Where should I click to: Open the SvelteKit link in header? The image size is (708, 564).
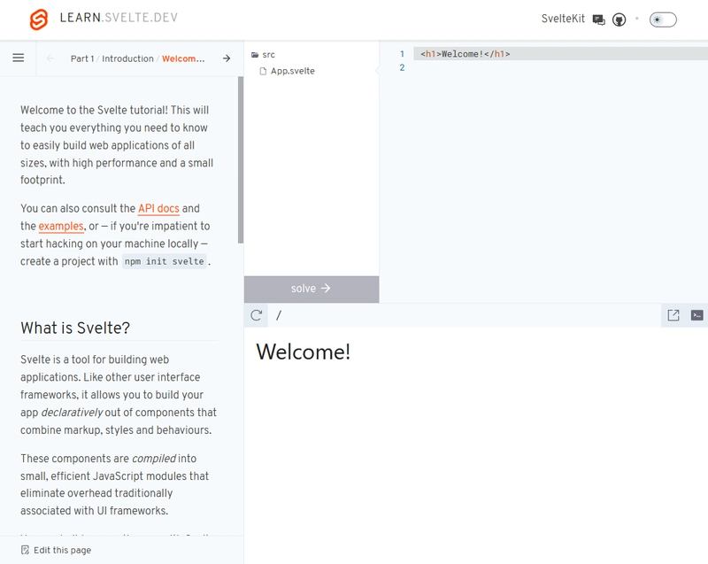563,19
